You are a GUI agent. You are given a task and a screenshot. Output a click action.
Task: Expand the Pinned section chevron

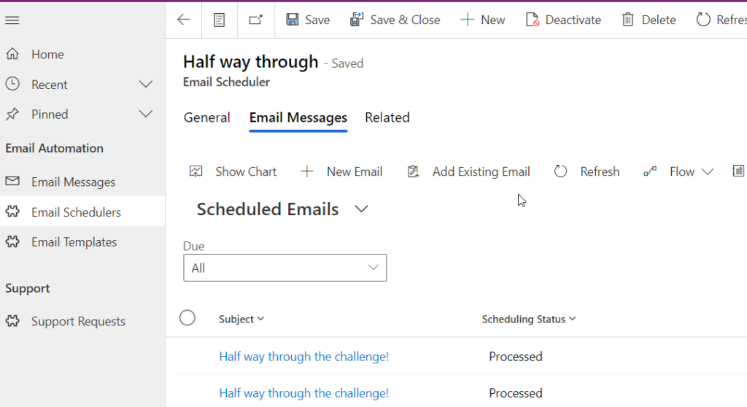146,114
